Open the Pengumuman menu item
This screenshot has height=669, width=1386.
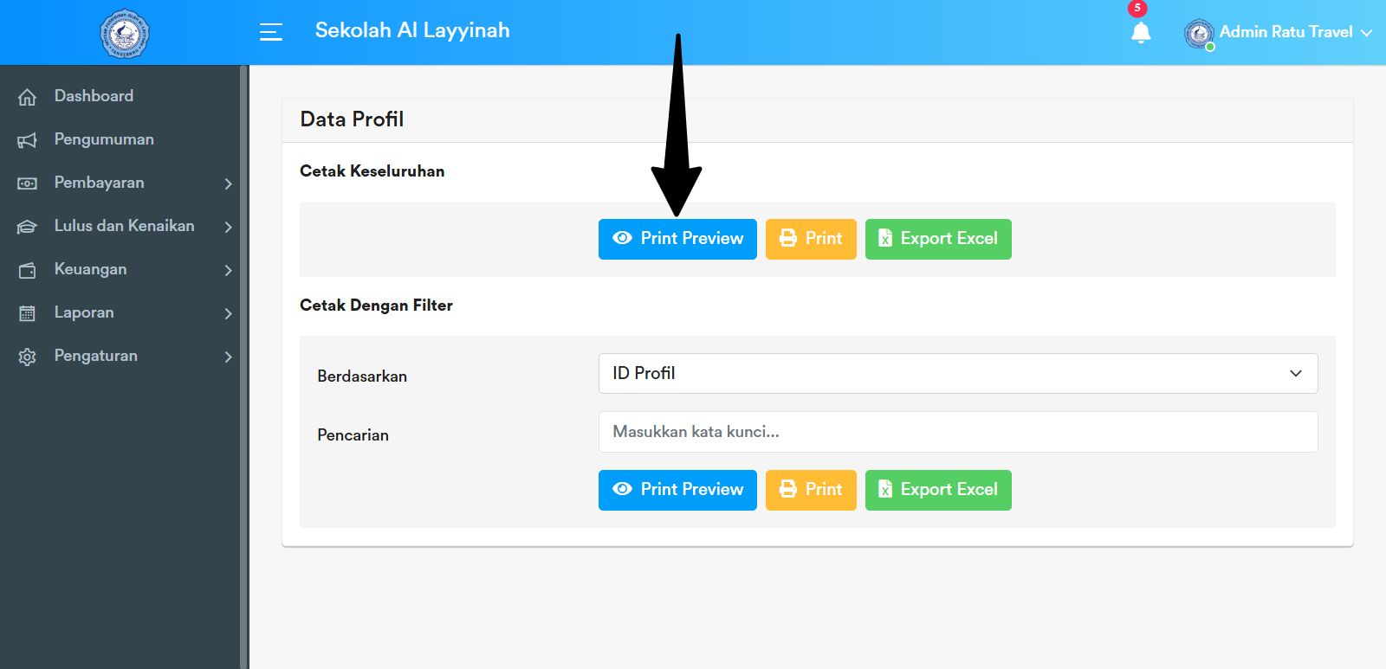[x=104, y=139]
